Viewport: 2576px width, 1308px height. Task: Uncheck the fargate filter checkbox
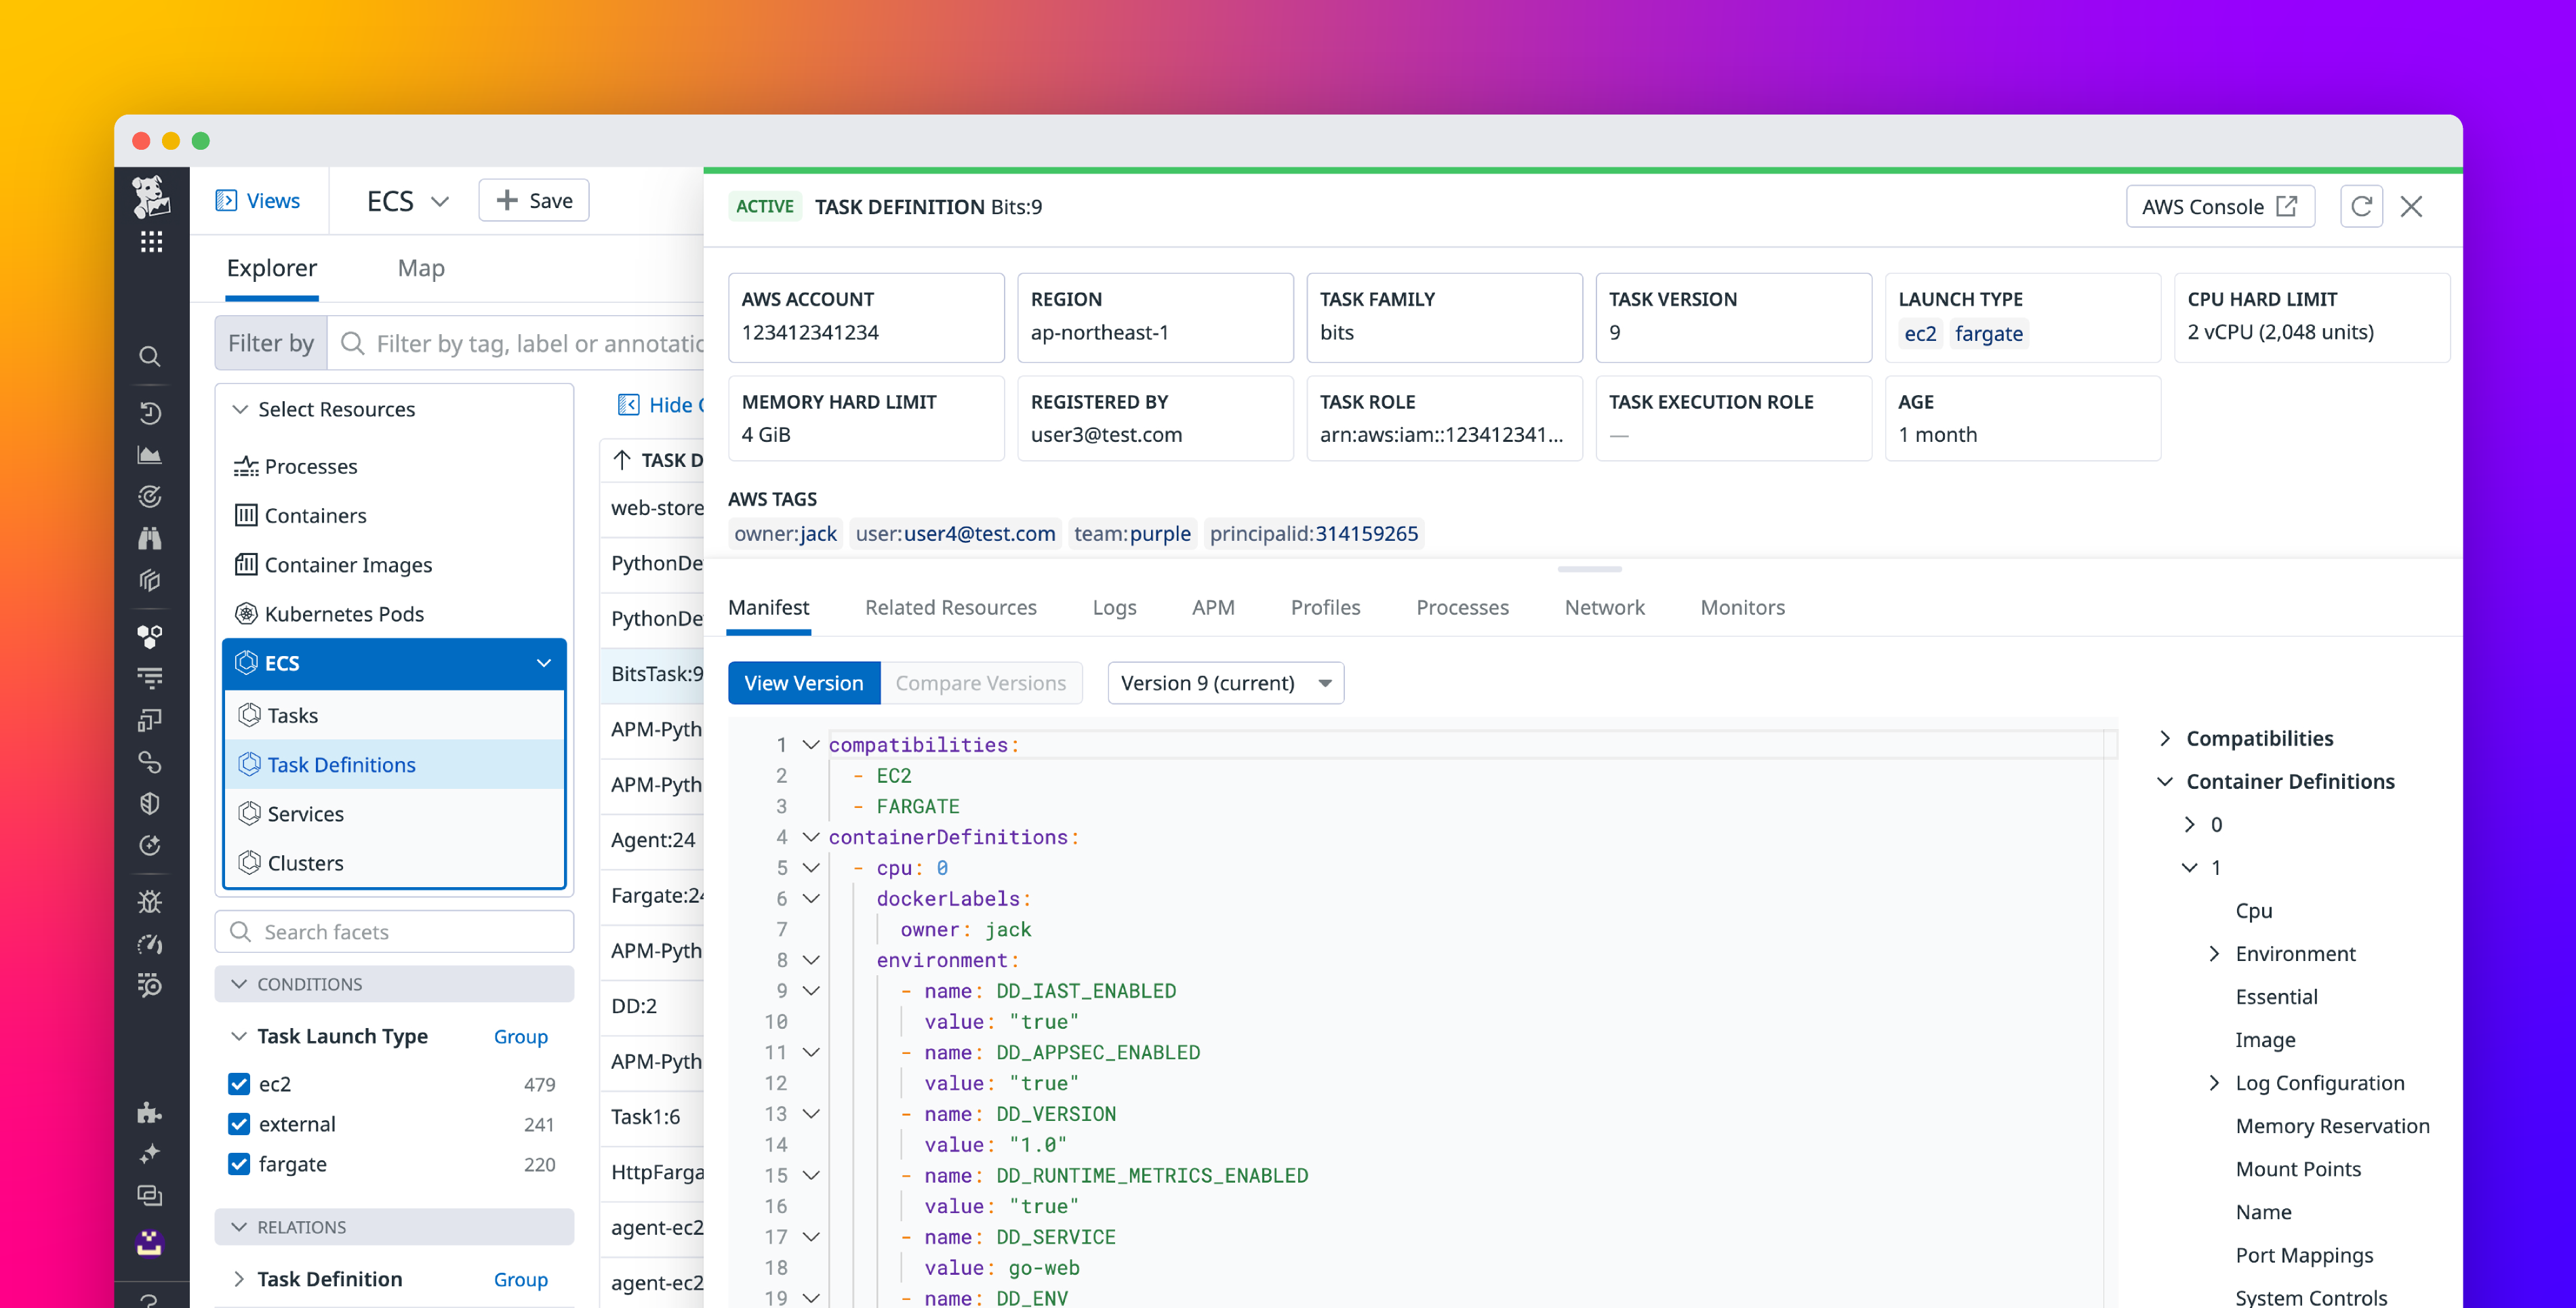click(x=238, y=1164)
